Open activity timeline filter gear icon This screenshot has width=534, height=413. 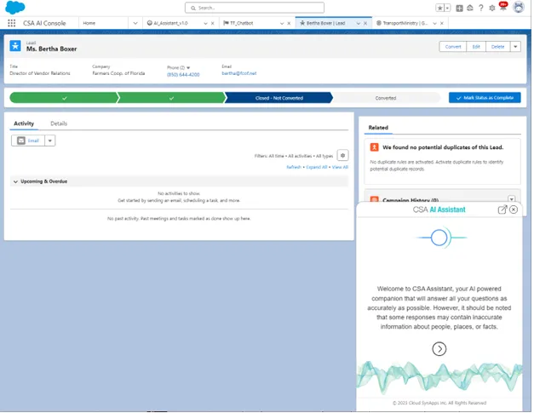[x=344, y=156]
